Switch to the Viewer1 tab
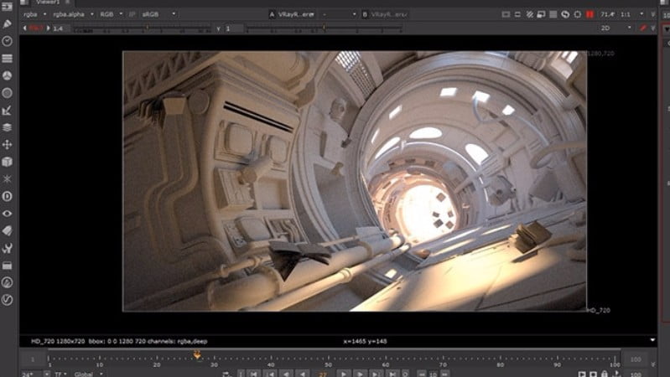This screenshot has width=670, height=377. [x=47, y=3]
